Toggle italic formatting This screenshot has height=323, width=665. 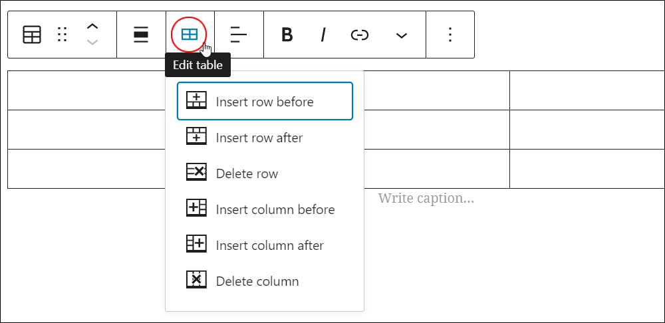click(323, 35)
